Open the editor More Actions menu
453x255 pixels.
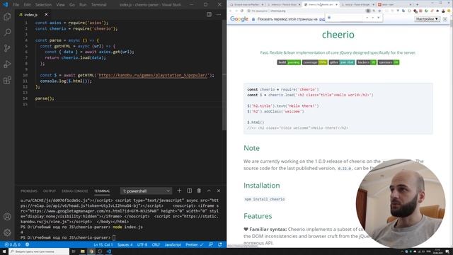click(x=219, y=14)
